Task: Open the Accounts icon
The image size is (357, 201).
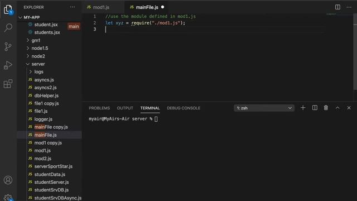Action: (x=8, y=180)
